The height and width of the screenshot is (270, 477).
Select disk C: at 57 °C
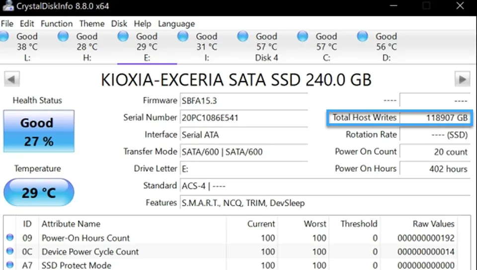point(326,47)
